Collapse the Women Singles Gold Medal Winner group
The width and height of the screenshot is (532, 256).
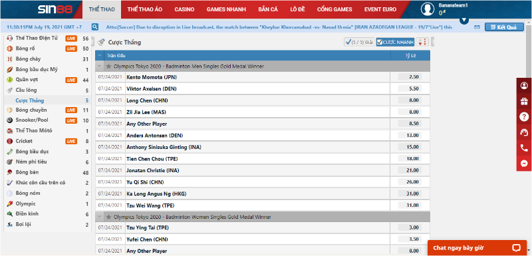(x=100, y=216)
